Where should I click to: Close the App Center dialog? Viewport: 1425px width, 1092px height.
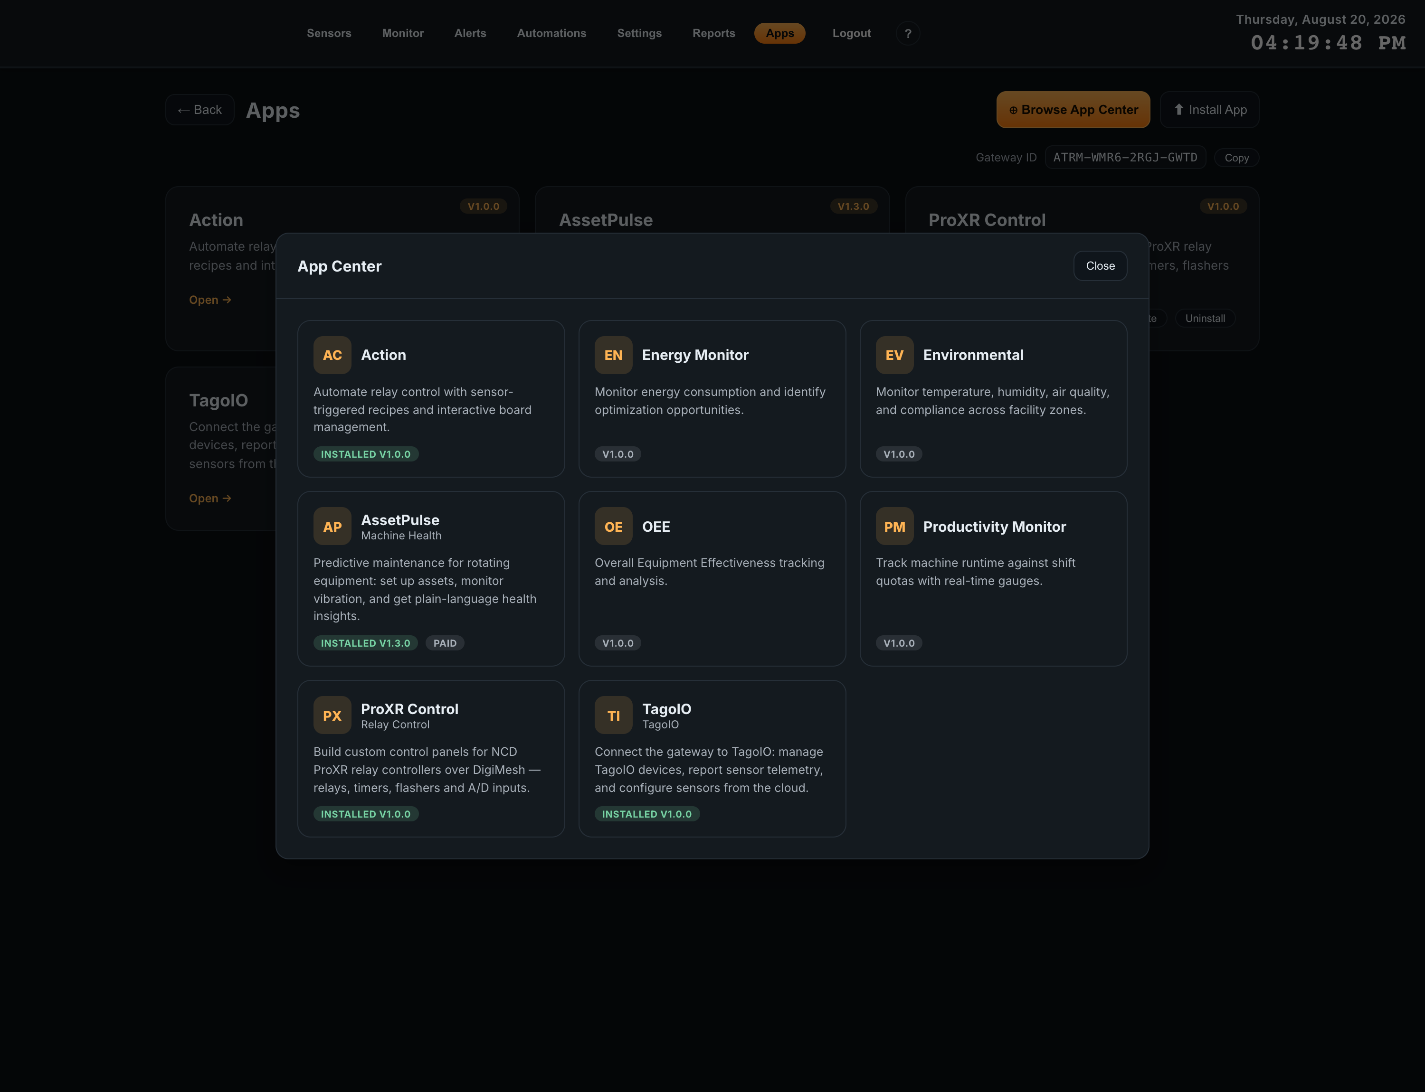[1100, 266]
